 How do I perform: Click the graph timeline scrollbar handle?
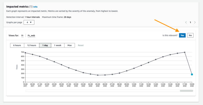(x=186, y=91)
